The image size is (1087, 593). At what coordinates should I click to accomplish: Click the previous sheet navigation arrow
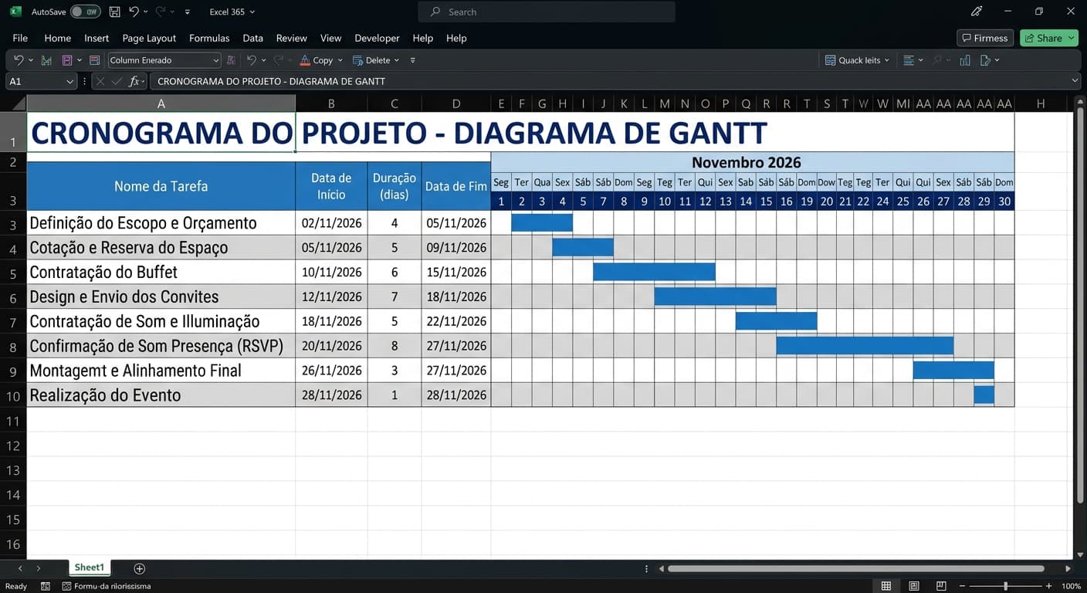(x=20, y=568)
